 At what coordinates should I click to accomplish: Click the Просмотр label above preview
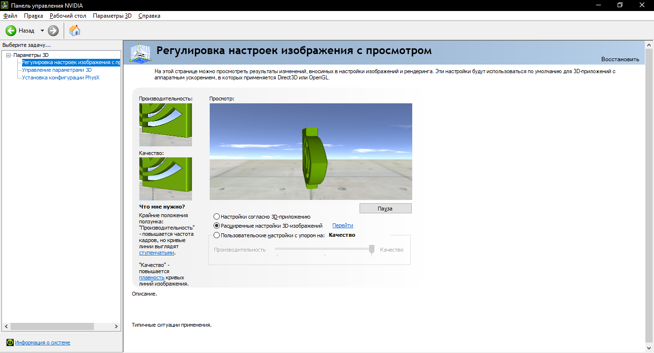(x=222, y=99)
